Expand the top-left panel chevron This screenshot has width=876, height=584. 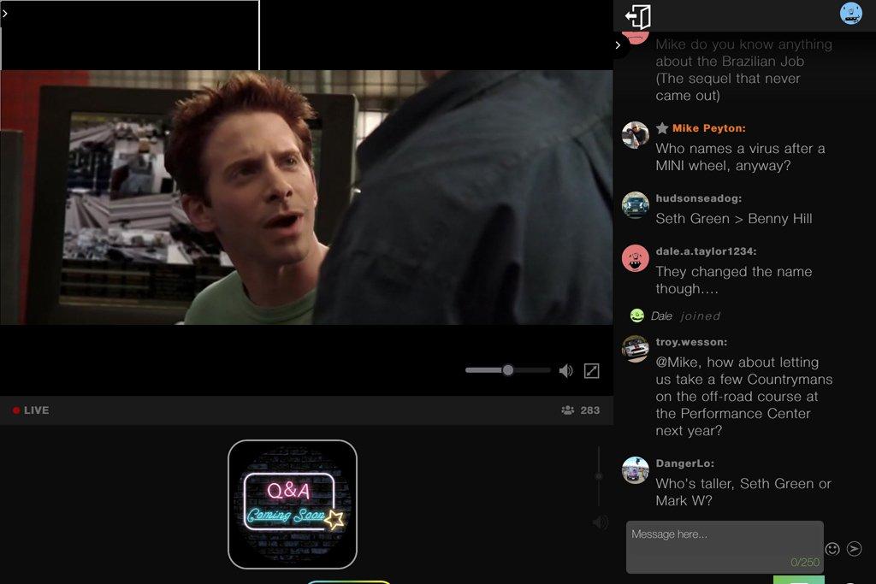coord(5,14)
